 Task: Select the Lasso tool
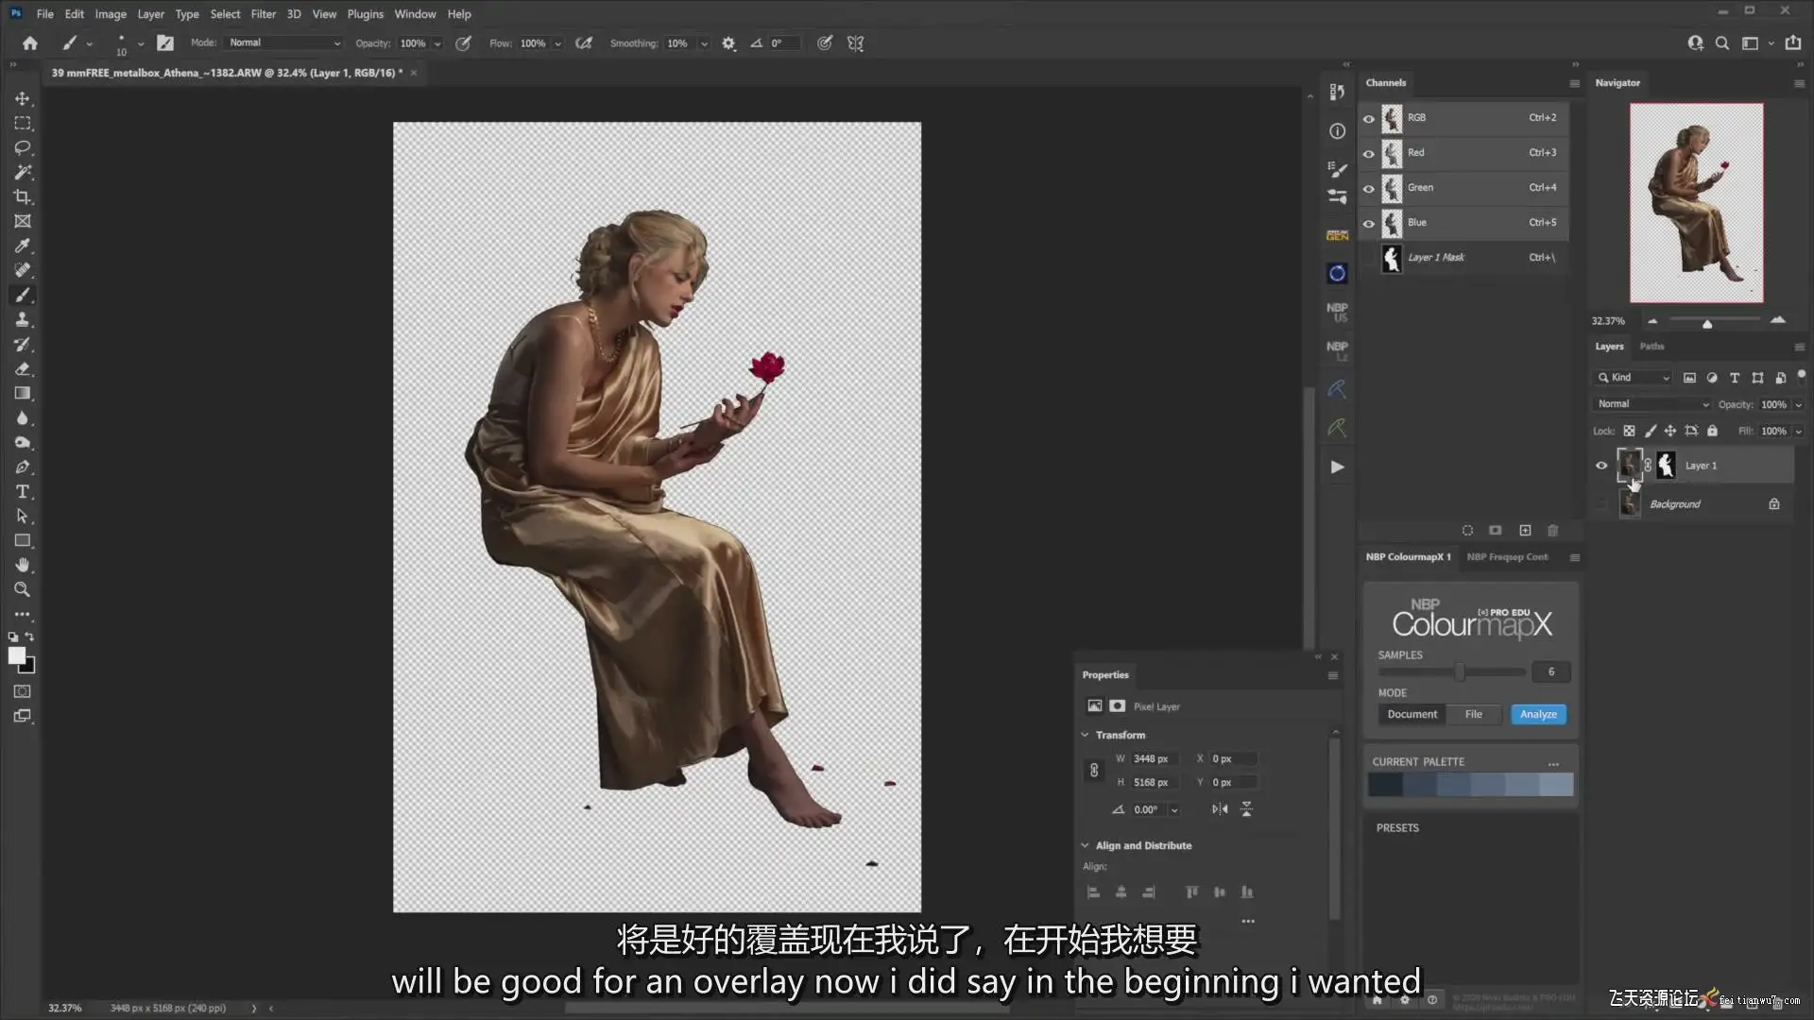23,148
